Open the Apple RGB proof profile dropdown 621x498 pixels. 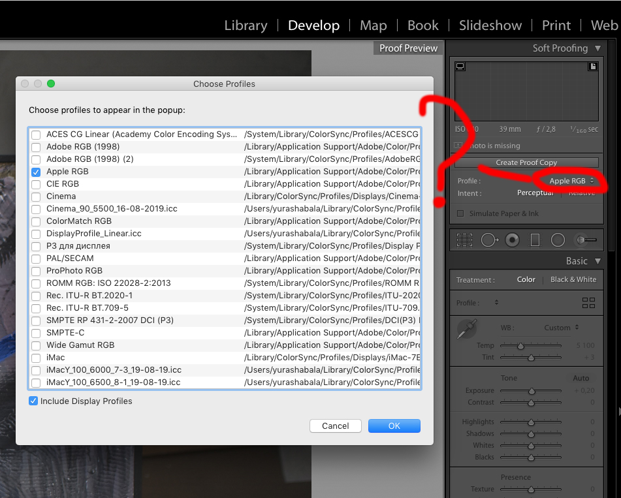click(571, 181)
